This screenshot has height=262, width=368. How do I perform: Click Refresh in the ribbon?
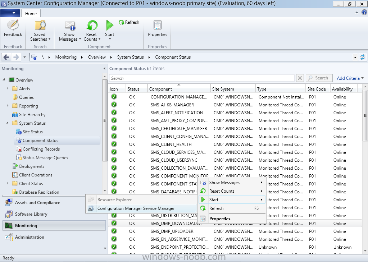(x=129, y=22)
